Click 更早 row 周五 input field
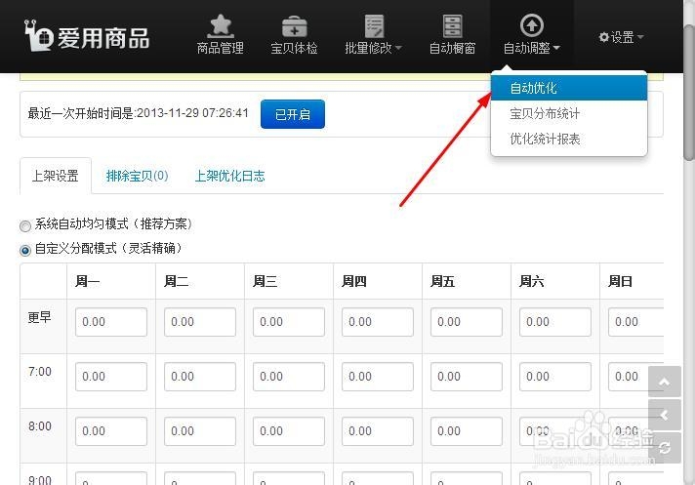 pyautogui.click(x=467, y=322)
